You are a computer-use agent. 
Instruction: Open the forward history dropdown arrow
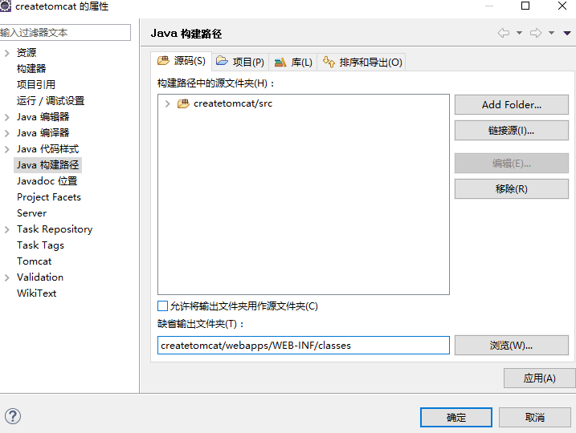(x=551, y=33)
